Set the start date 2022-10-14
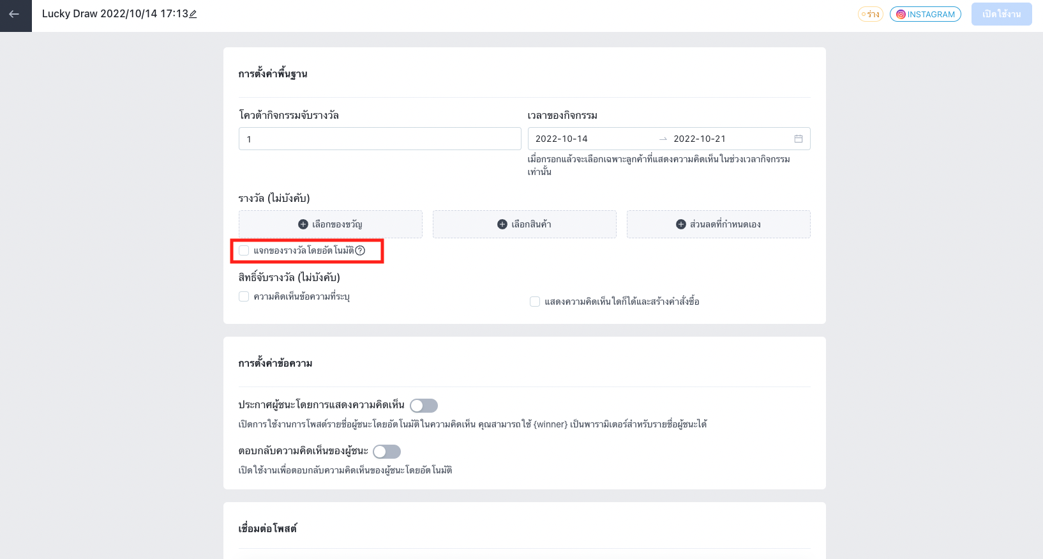 pyautogui.click(x=562, y=139)
